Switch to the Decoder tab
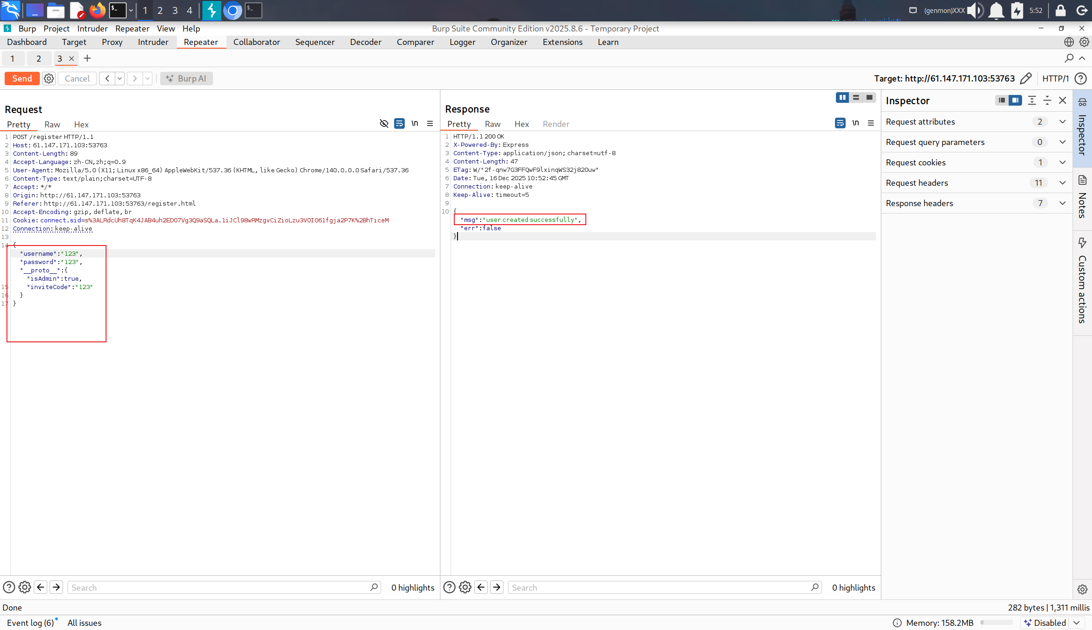The height and width of the screenshot is (630, 1092). (365, 42)
